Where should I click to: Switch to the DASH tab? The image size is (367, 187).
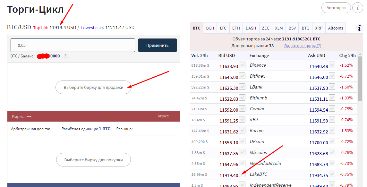(251, 28)
